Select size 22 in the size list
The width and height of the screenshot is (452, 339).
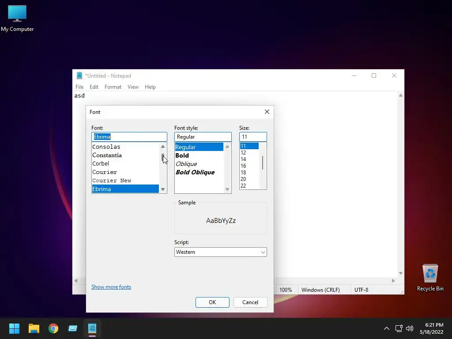[x=249, y=186]
